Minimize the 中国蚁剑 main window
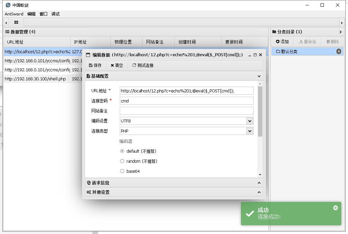 [x=307, y=5]
